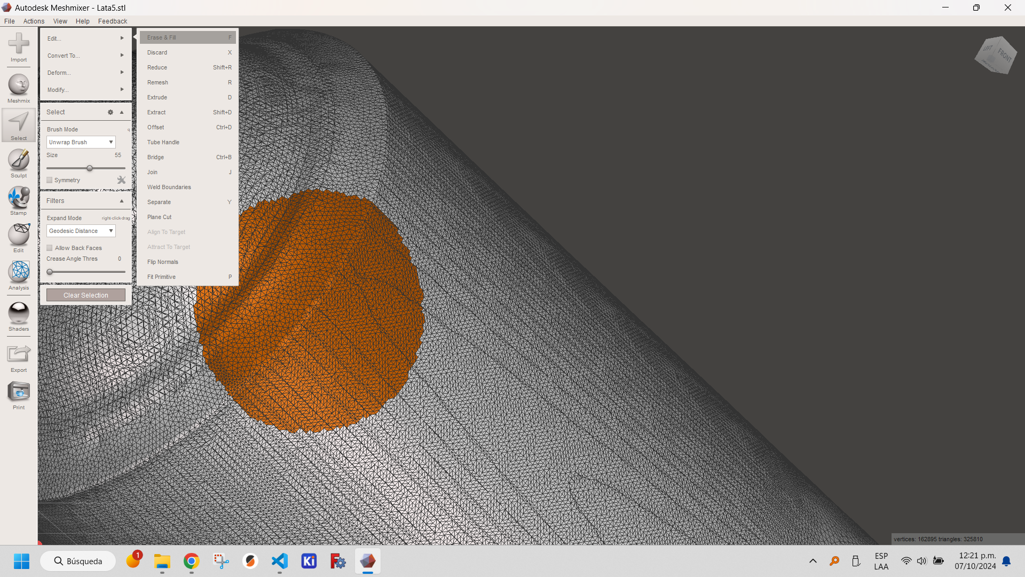Open Windows Start menu
The height and width of the screenshot is (577, 1025).
point(22,561)
